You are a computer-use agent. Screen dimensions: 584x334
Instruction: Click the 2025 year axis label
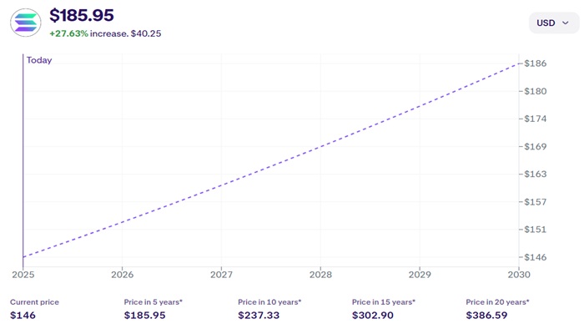tap(23, 274)
